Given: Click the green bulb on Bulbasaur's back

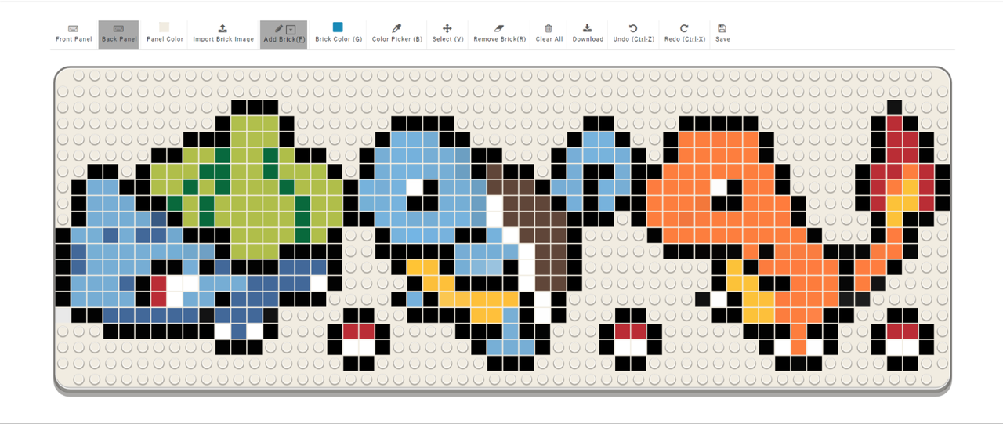Looking at the screenshot, I should (255, 188).
